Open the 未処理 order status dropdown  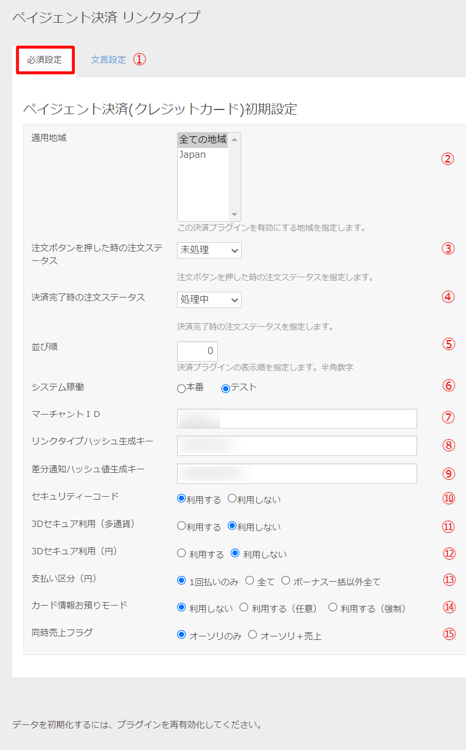point(209,250)
